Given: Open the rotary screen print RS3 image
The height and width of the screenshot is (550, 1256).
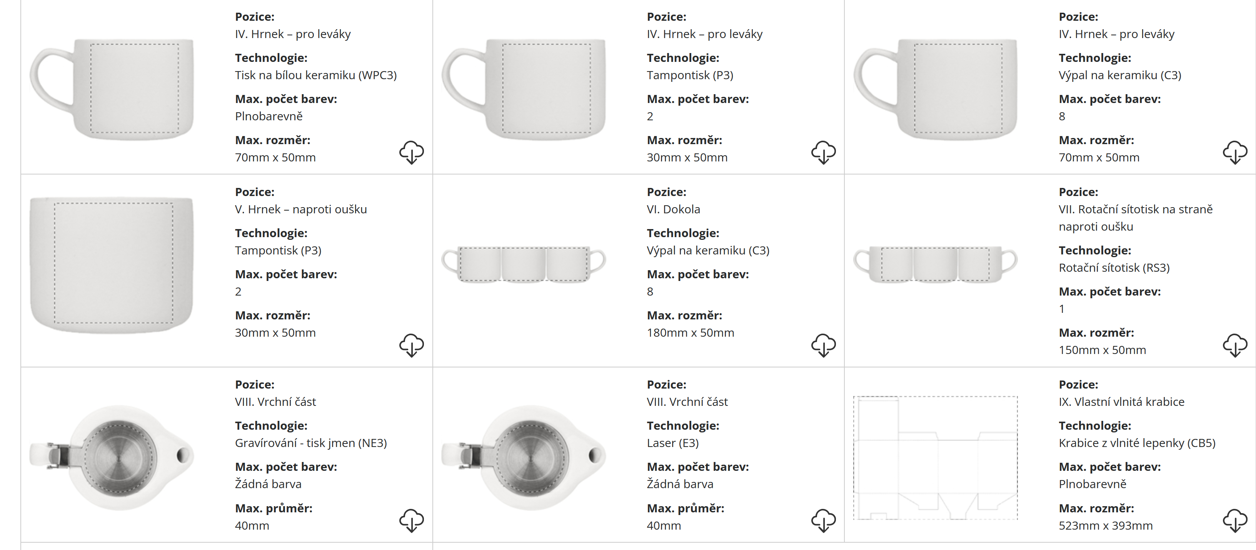Looking at the screenshot, I should (936, 264).
